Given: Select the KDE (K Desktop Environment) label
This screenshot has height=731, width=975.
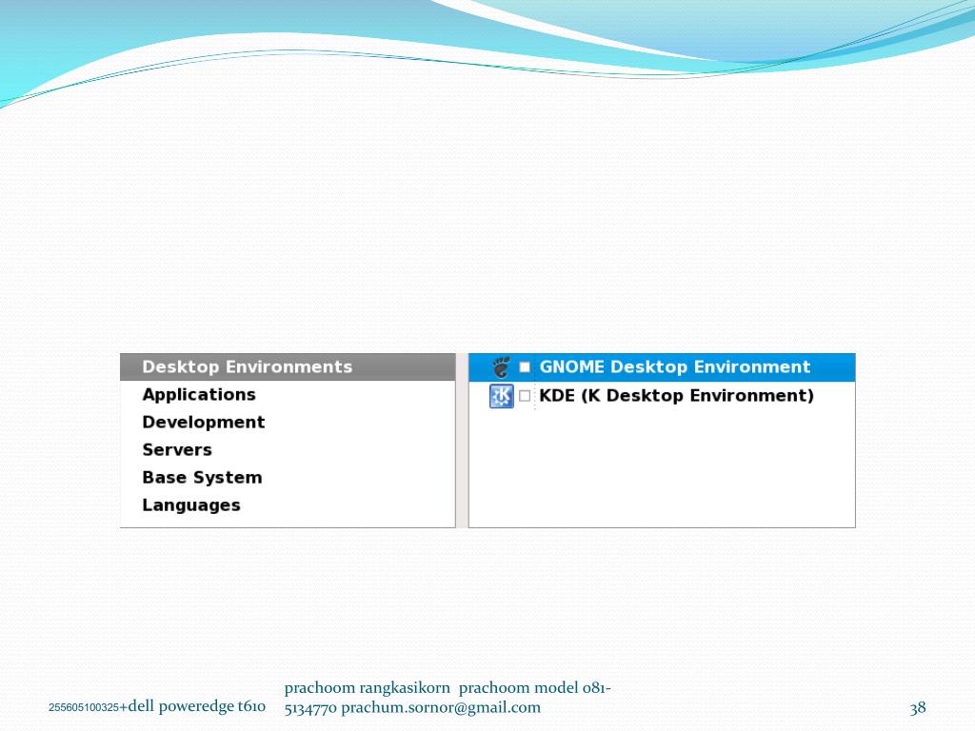Looking at the screenshot, I should [x=677, y=396].
